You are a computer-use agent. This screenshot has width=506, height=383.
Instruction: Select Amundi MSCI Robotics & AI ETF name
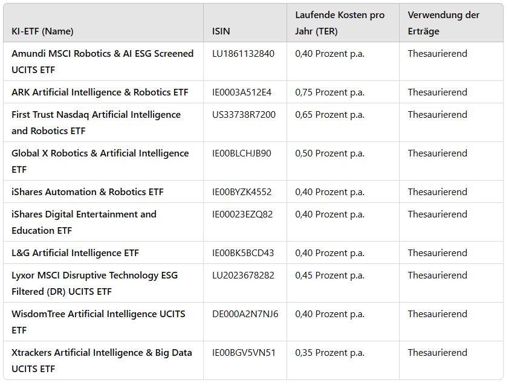(103, 62)
